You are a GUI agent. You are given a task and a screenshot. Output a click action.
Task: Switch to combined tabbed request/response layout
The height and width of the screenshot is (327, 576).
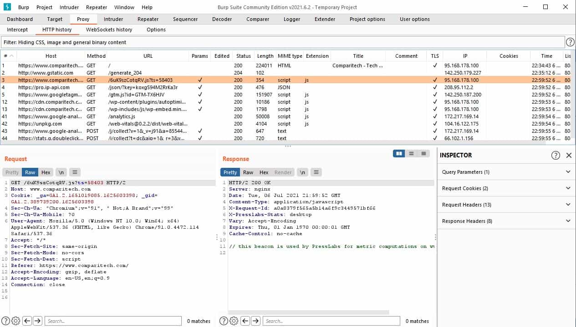click(x=423, y=154)
